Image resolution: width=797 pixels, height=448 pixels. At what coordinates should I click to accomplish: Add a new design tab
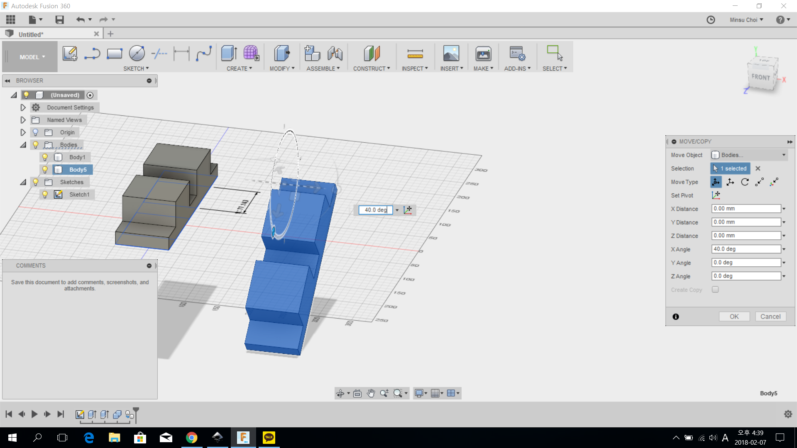pyautogui.click(x=110, y=34)
